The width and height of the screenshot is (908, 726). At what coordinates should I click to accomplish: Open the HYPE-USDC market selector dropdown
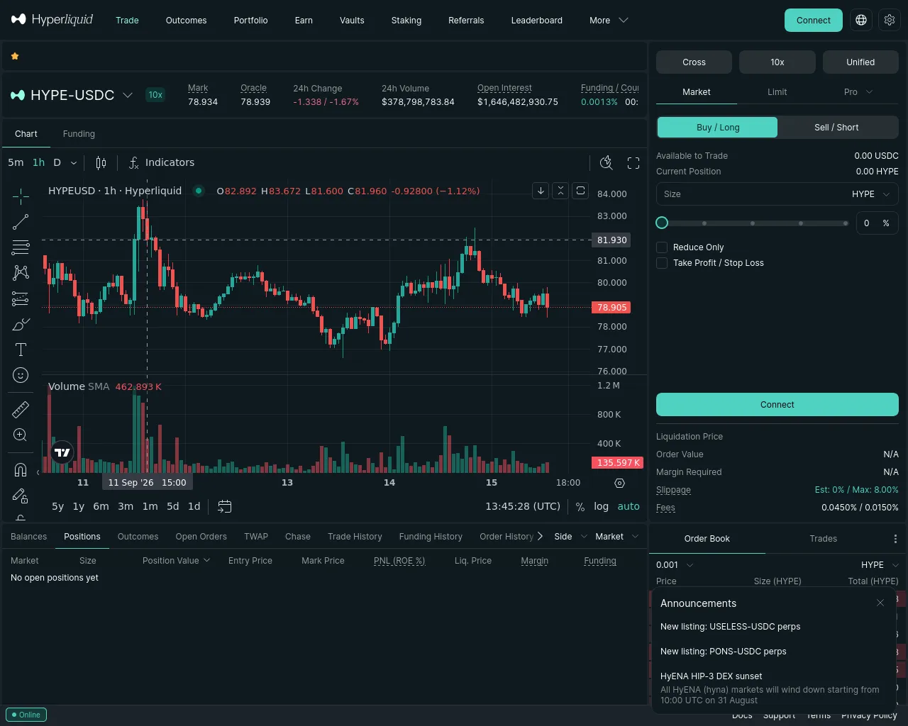[72, 95]
